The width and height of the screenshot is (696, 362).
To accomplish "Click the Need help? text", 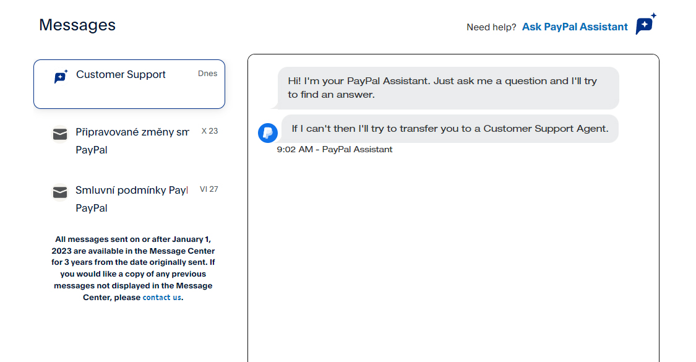I will coord(491,27).
